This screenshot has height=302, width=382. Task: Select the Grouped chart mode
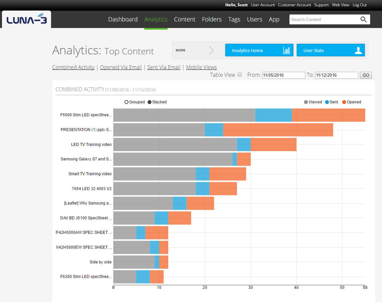134,102
